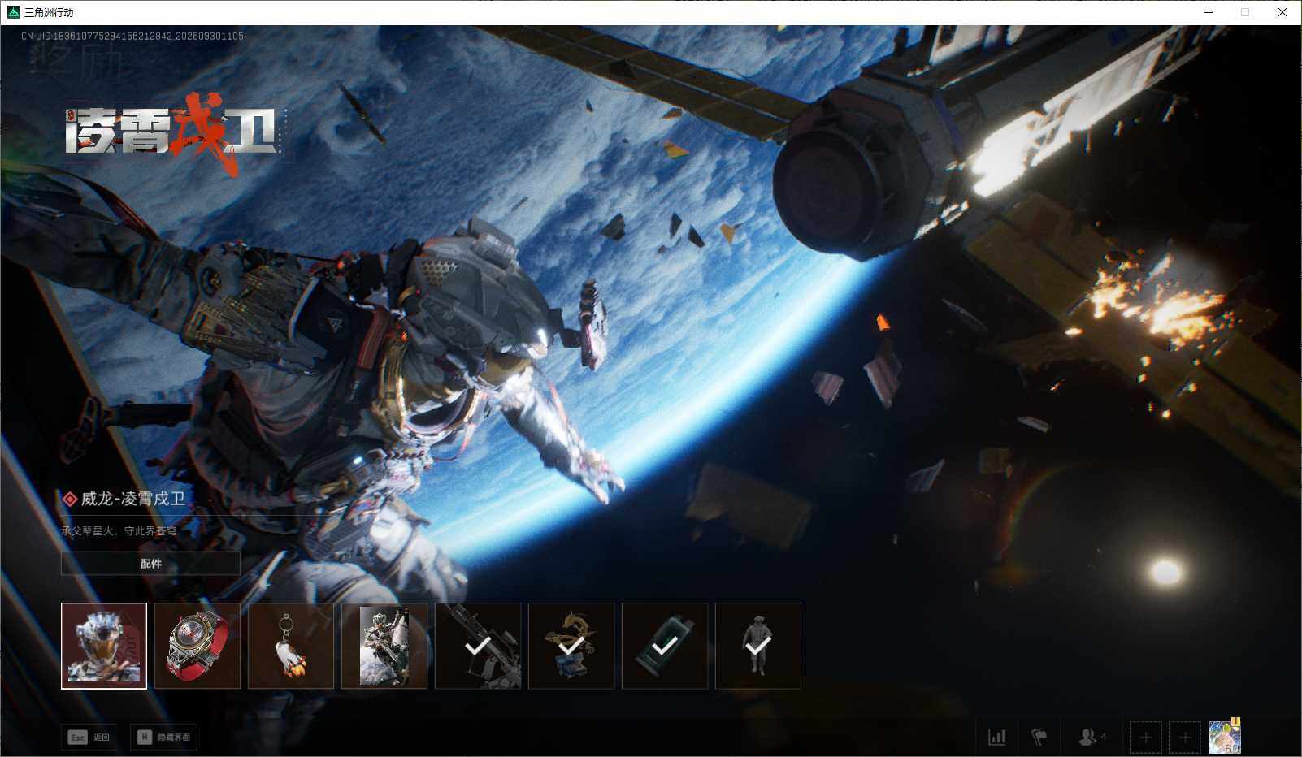The image size is (1302, 757).
Task: Open the flags icon in bottom bar
Action: click(x=1039, y=738)
